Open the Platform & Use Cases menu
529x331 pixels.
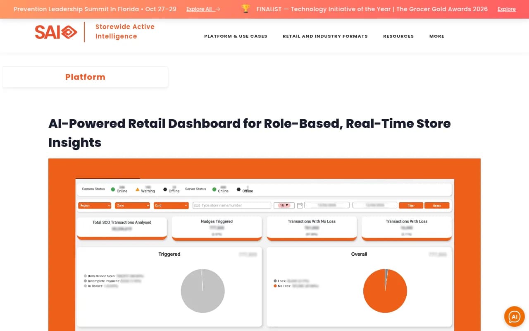click(x=236, y=36)
